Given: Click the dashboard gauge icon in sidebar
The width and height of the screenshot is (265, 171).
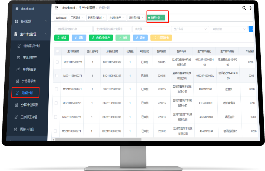Looking at the screenshot, I should pos(17,9).
